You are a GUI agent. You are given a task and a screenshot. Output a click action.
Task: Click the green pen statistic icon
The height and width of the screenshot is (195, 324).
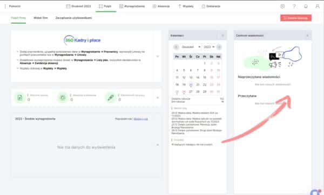tap(111, 97)
